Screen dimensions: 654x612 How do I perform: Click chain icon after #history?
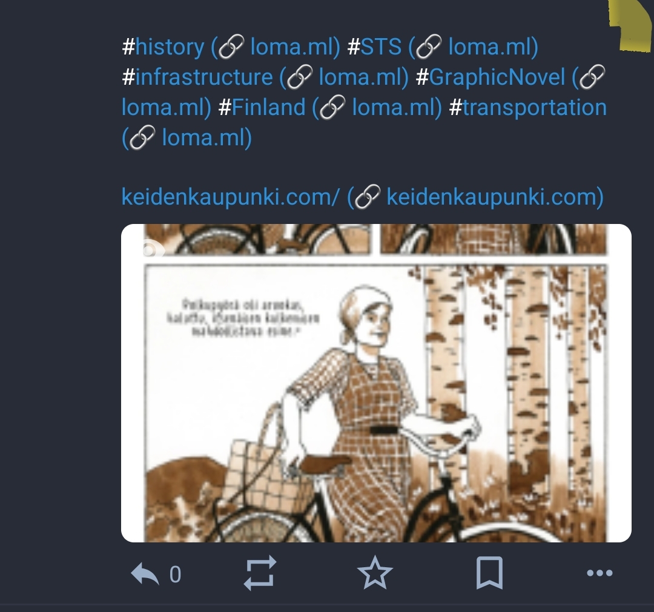tap(231, 47)
